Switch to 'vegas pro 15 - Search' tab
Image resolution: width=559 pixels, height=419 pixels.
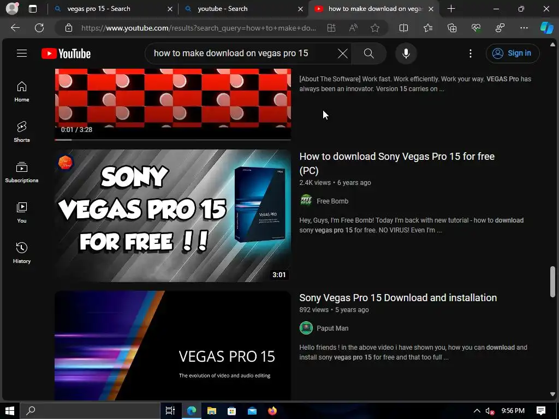coord(99,9)
